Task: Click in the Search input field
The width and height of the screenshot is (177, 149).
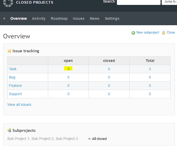Action: point(138,2)
